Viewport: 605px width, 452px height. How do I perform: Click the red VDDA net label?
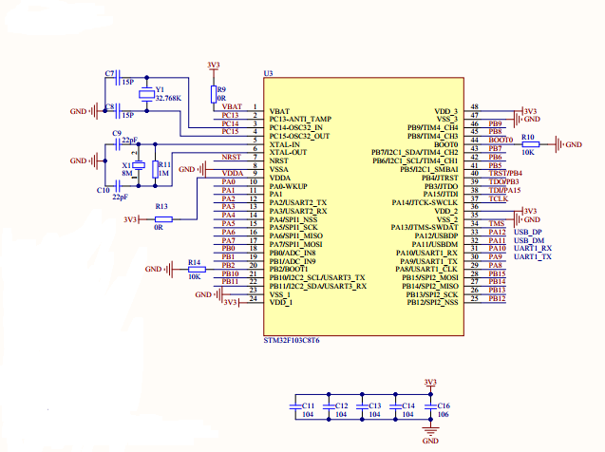[233, 174]
